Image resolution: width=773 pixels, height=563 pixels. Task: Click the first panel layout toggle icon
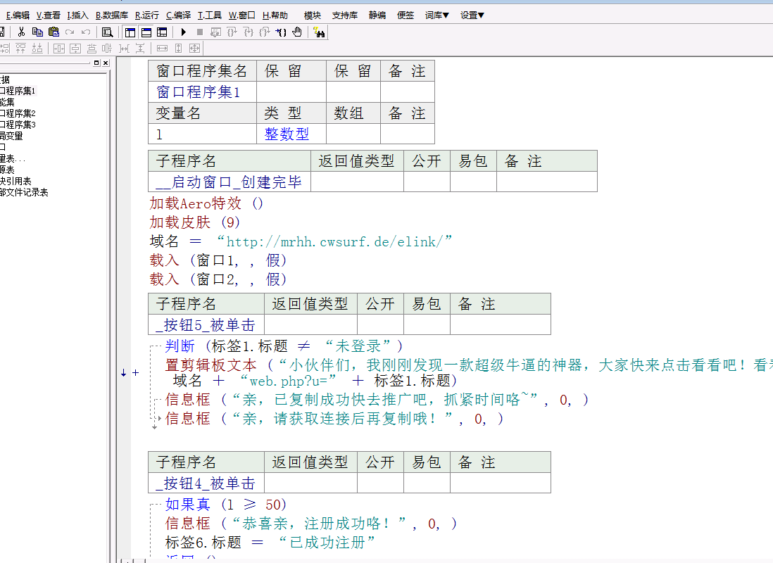[130, 32]
